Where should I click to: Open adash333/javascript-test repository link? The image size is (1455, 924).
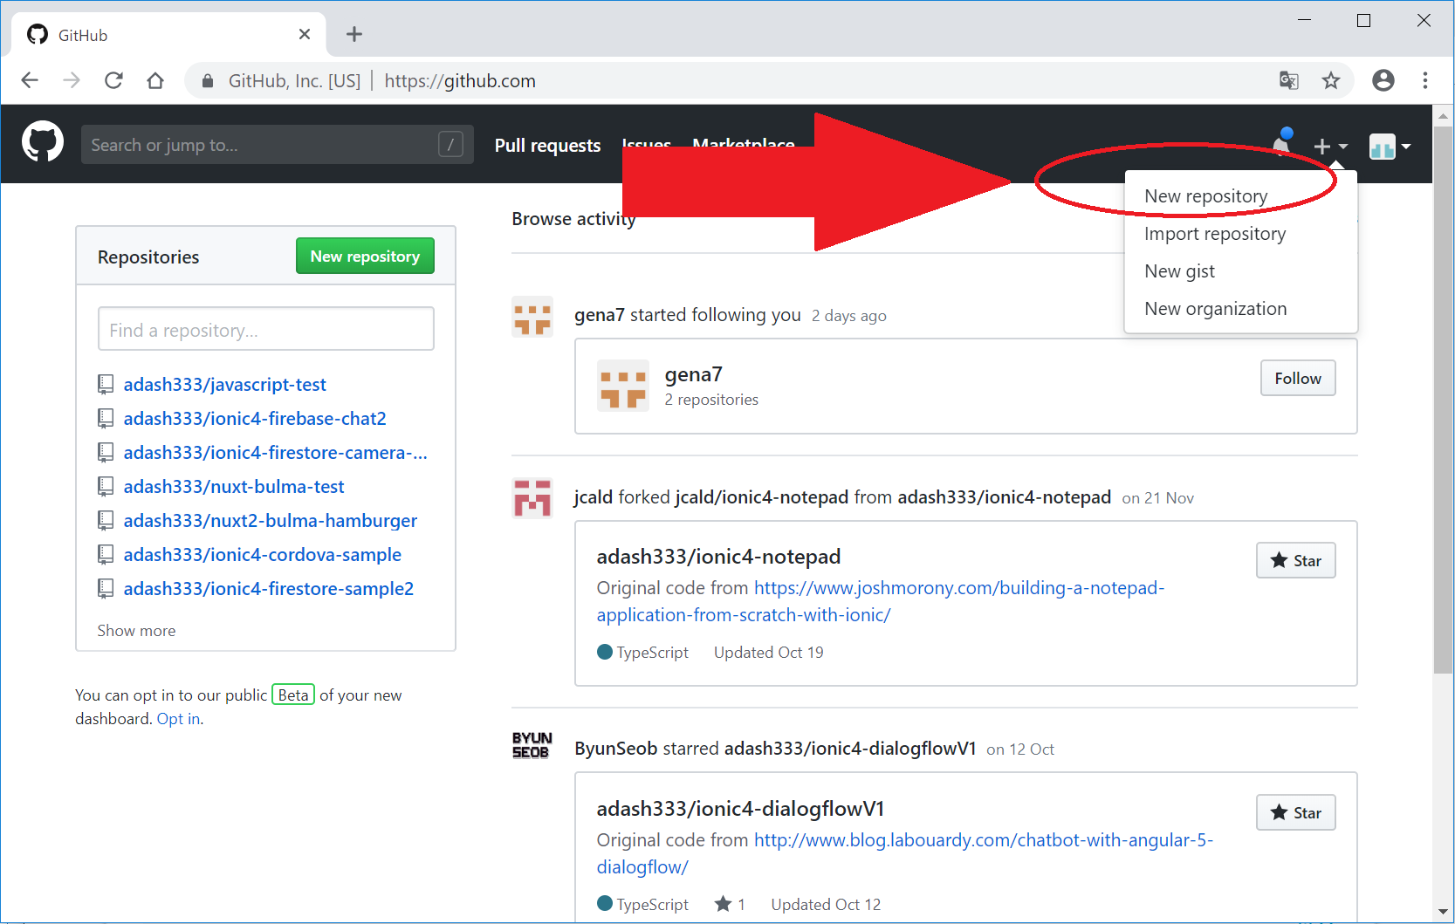pyautogui.click(x=224, y=385)
